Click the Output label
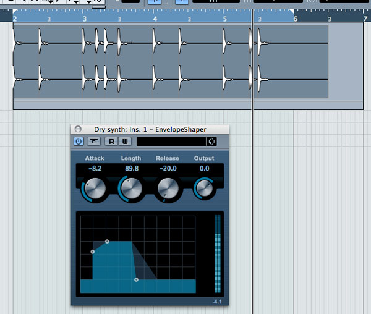Viewport: 371px width, 314px height. pos(204,158)
